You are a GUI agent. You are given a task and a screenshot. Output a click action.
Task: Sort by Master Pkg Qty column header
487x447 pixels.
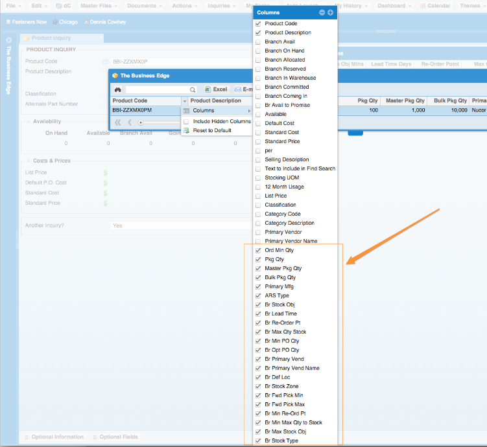tap(405, 101)
